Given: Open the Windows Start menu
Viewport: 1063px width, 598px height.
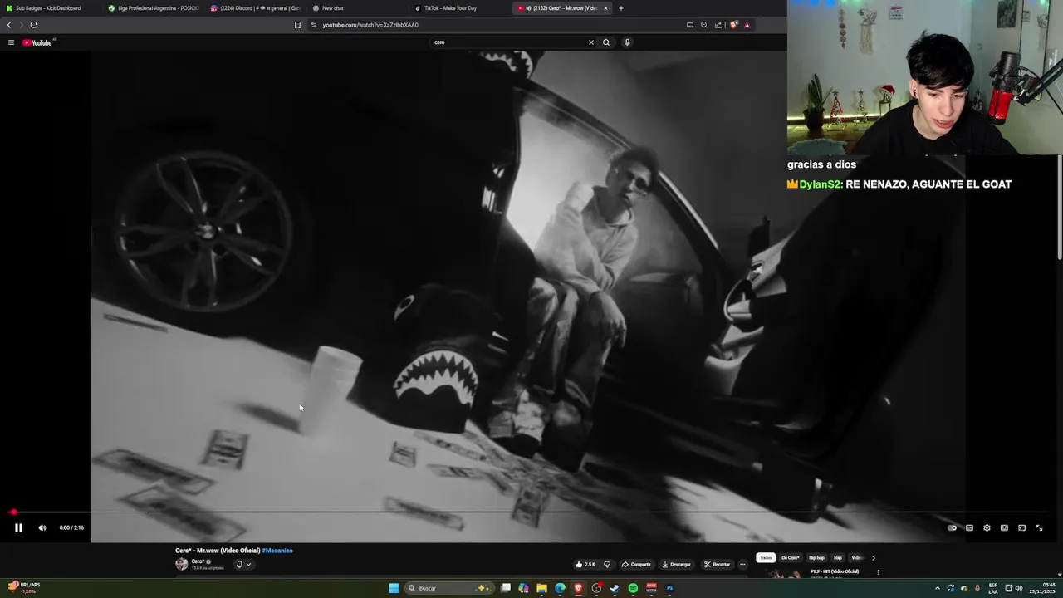Looking at the screenshot, I should 394,588.
